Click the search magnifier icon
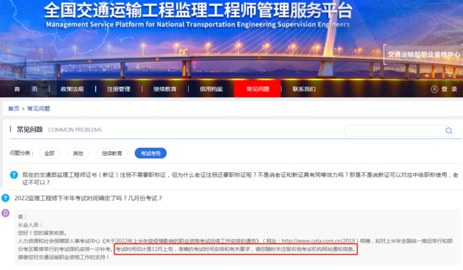This screenshot has height=270, width=463. [449, 131]
